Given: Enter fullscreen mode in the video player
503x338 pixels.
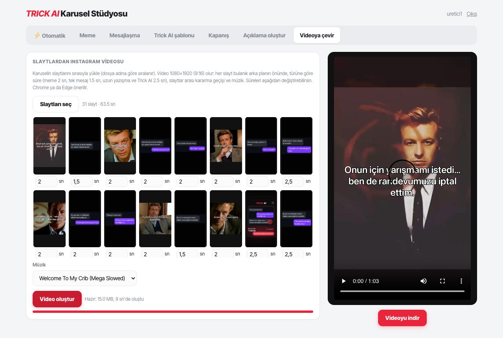Looking at the screenshot, I should pos(442,281).
